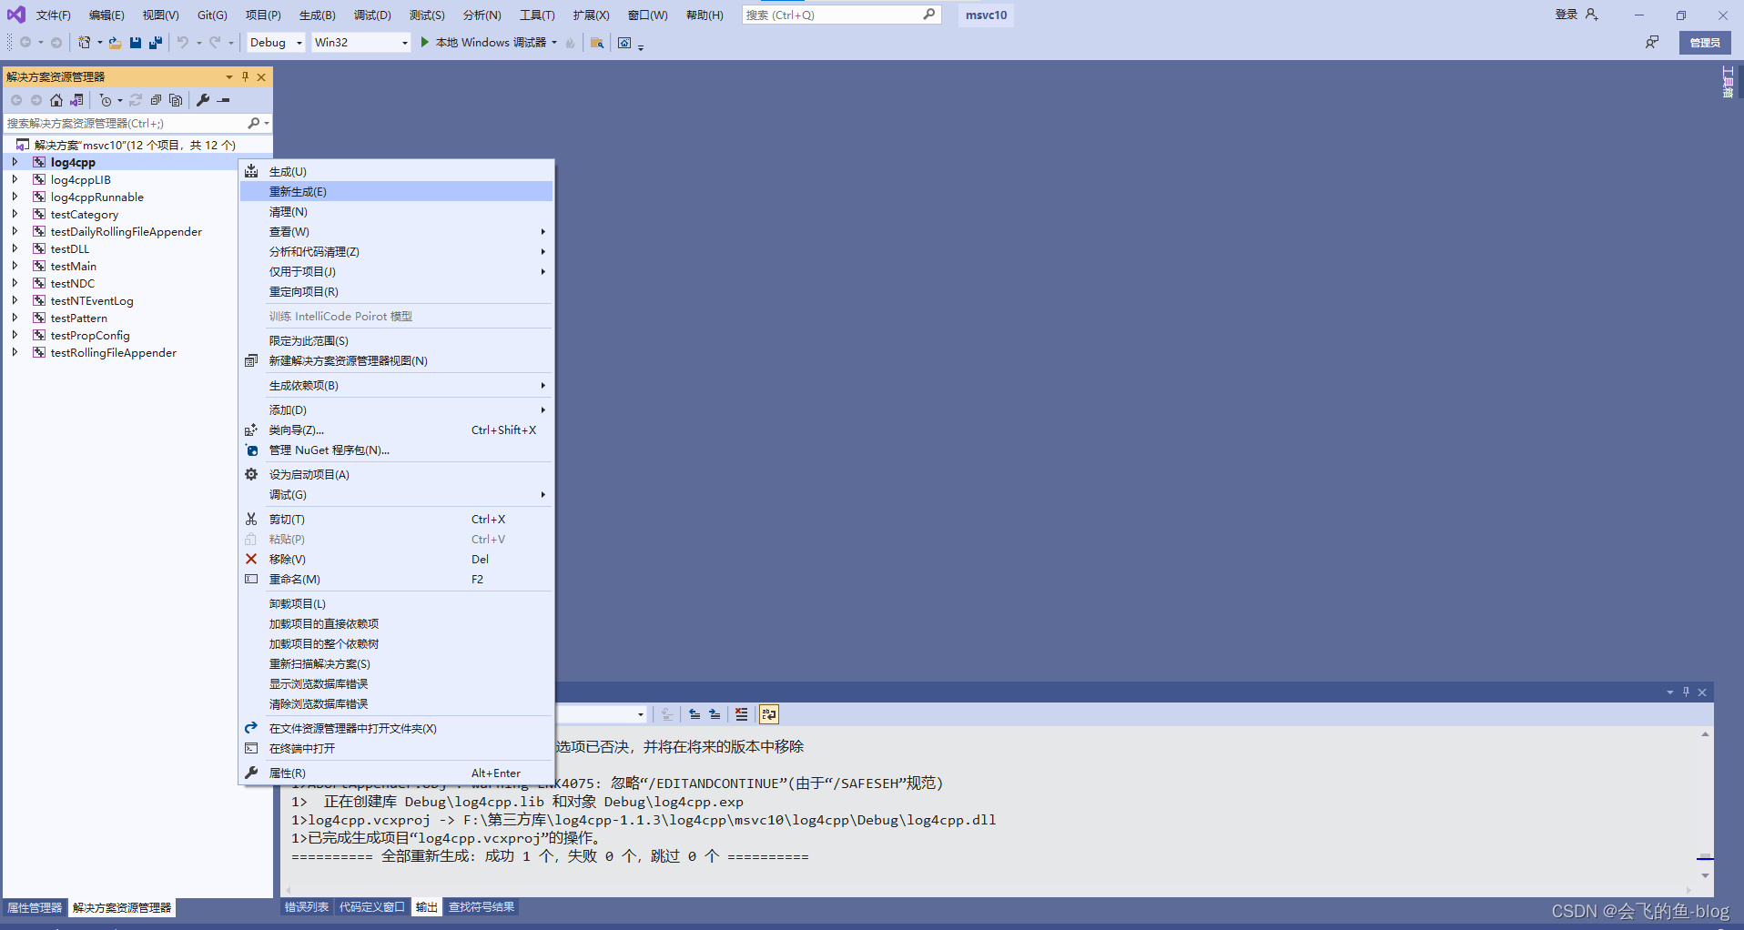Click the Solution Explorer search magnifier icon
The image size is (1744, 930).
254,123
